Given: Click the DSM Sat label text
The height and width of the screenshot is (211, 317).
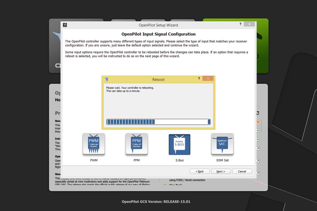Looking at the screenshot, I should point(223,160).
